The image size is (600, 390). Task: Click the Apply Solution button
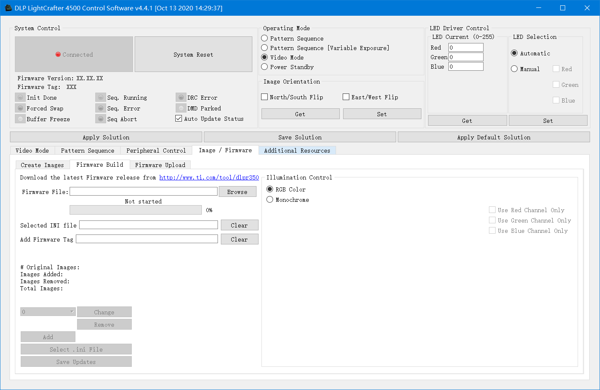[106, 137]
